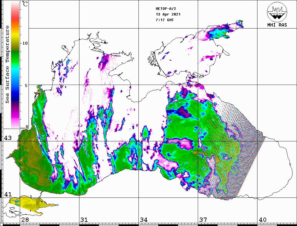The width and height of the screenshot is (297, 226).
Task: Click the 'Sea Surface Temperature' legend title
Action: tap(7, 65)
